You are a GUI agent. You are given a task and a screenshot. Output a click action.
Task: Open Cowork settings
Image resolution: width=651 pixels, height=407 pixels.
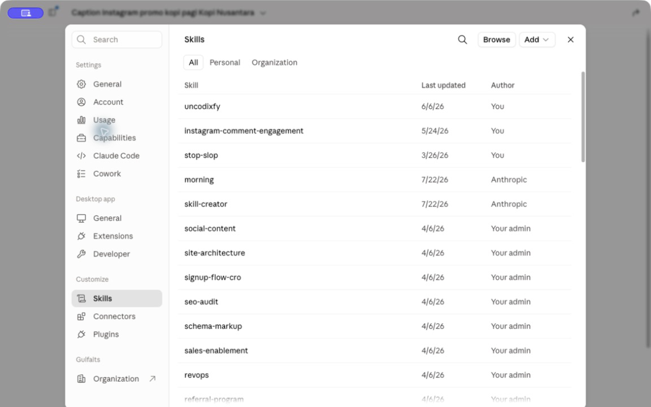[x=116, y=174]
